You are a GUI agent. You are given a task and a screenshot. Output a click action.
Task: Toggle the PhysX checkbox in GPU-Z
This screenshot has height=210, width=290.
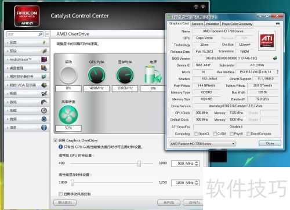(231, 133)
